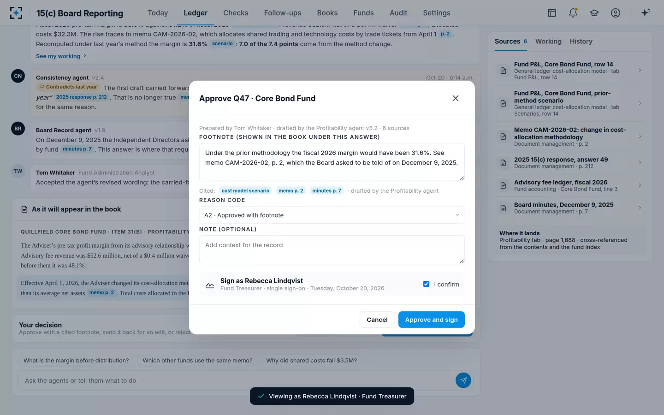Click the optional Note text area
The width and height of the screenshot is (664, 415).
point(332,249)
